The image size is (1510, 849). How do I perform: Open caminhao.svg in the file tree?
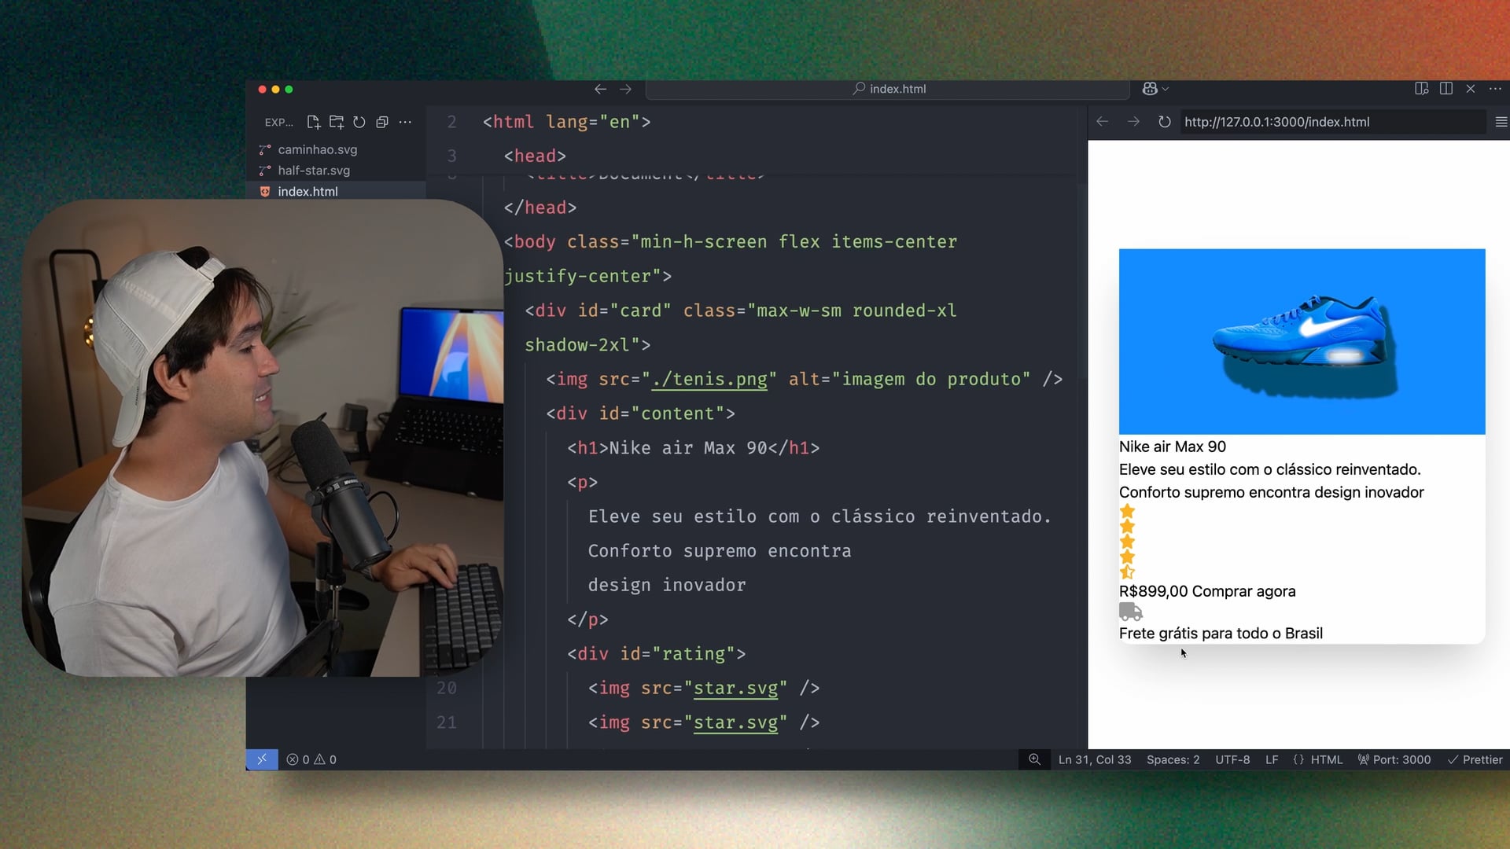click(317, 149)
